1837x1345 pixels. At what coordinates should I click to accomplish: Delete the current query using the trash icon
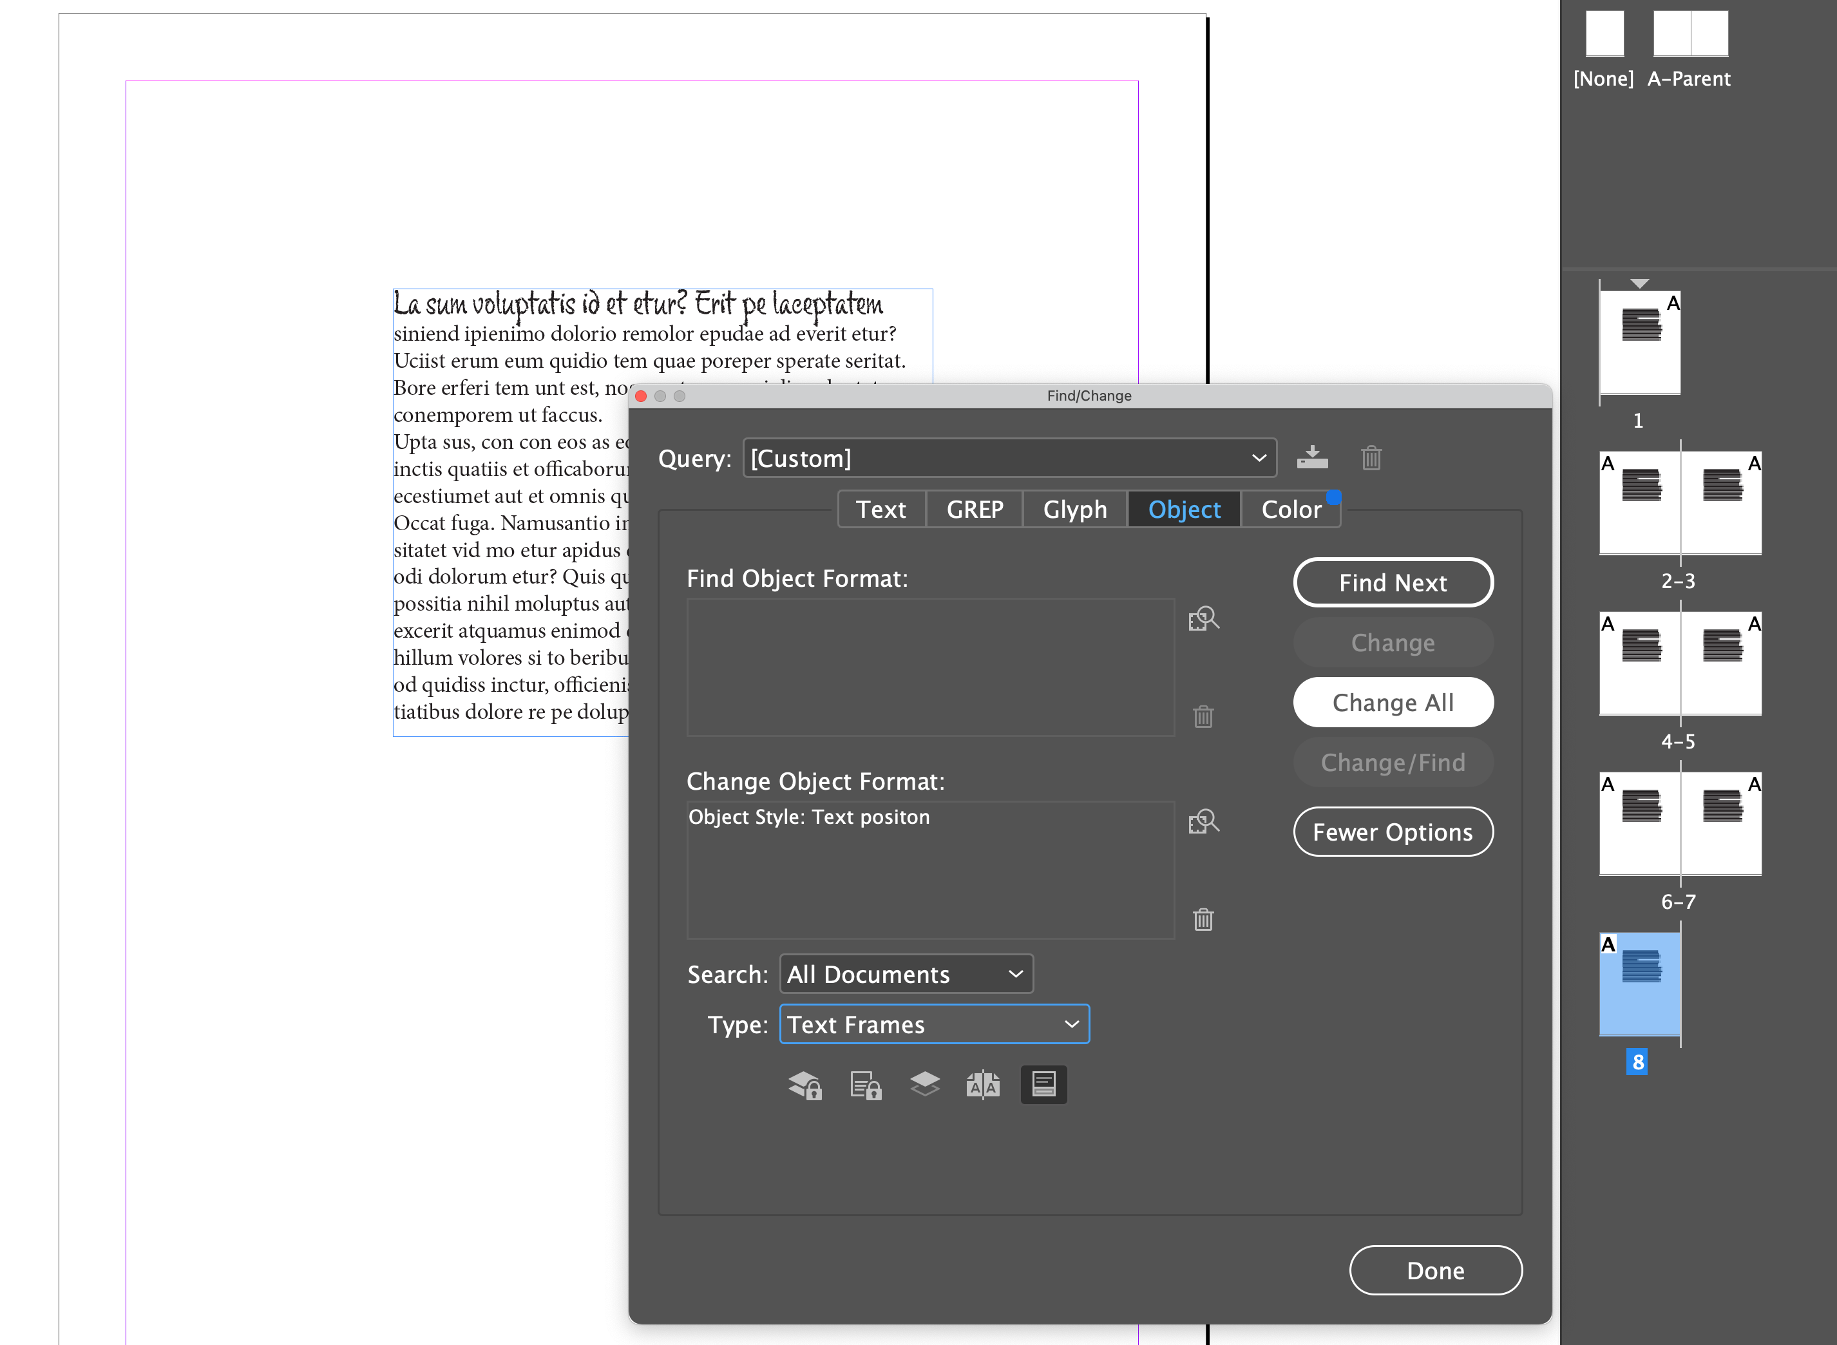click(x=1371, y=457)
